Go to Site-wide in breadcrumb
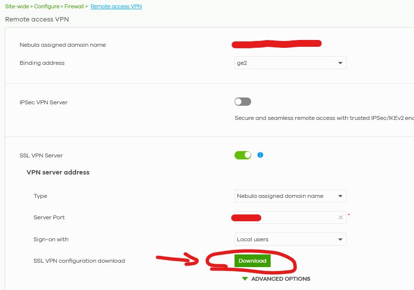 17,6
